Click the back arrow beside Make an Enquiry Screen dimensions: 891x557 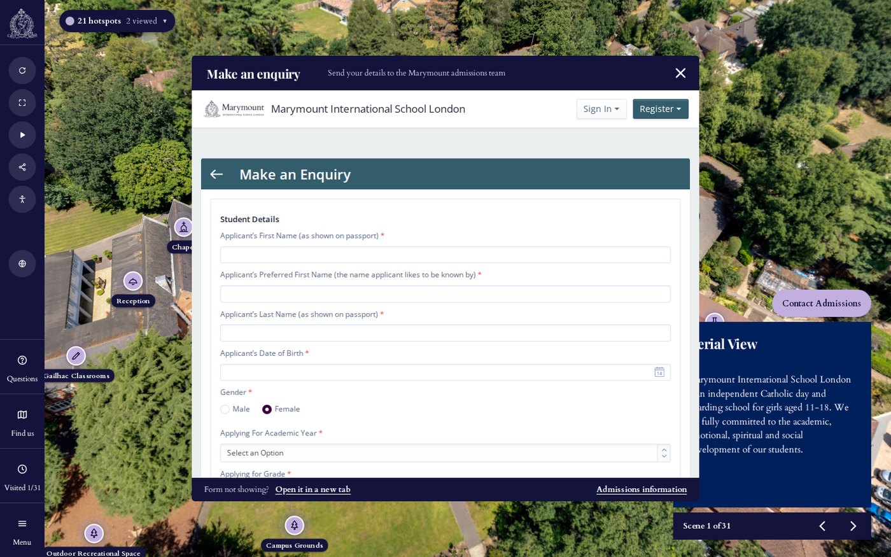[x=216, y=174]
